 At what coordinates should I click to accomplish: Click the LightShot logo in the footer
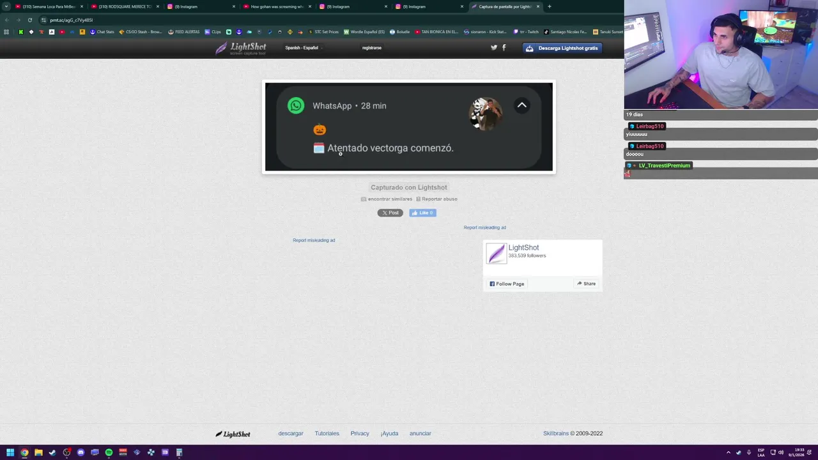click(x=233, y=434)
